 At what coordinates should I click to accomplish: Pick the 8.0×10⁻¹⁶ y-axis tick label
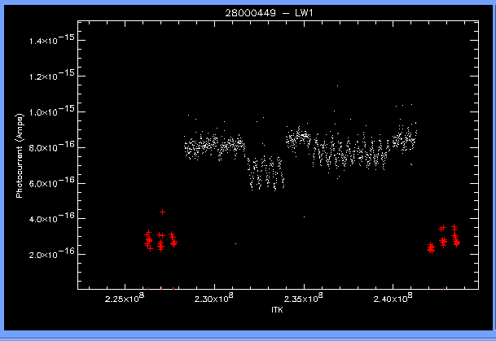pos(54,147)
